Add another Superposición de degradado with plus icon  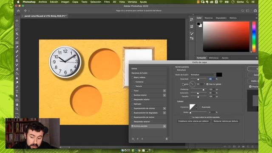click(x=164, y=113)
